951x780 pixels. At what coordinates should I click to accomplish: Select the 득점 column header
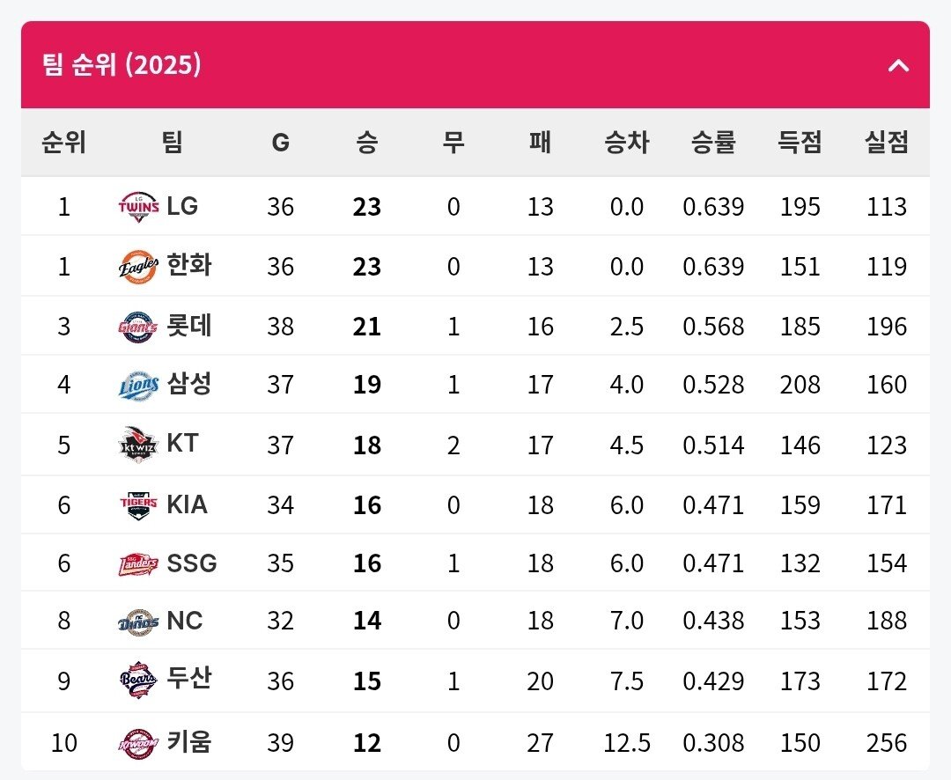point(800,142)
